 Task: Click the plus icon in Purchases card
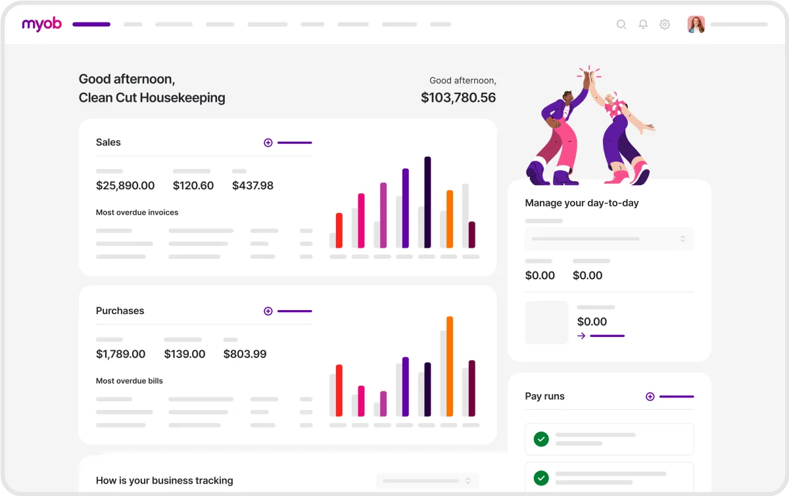point(268,311)
